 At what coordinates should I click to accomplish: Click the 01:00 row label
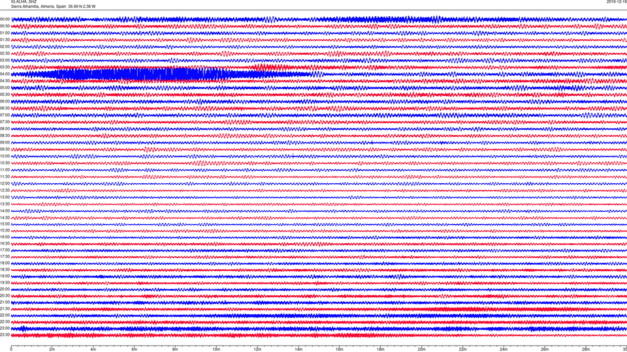coord(5,33)
